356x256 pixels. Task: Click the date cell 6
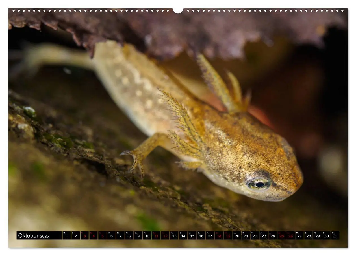click(x=111, y=236)
